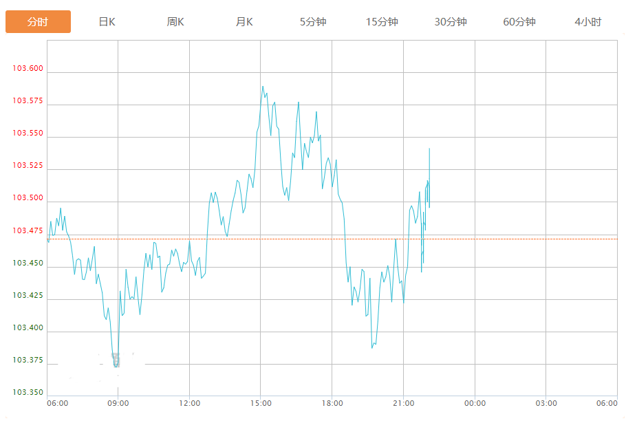
Task: Select the 分时 tab
Action: click(38, 22)
